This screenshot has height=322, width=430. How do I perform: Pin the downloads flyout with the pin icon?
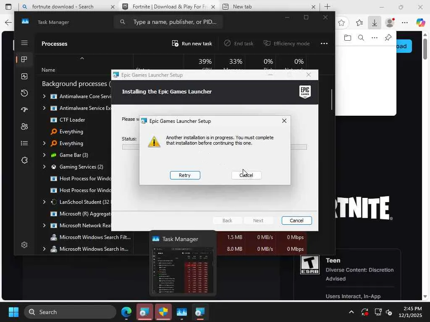click(x=388, y=37)
